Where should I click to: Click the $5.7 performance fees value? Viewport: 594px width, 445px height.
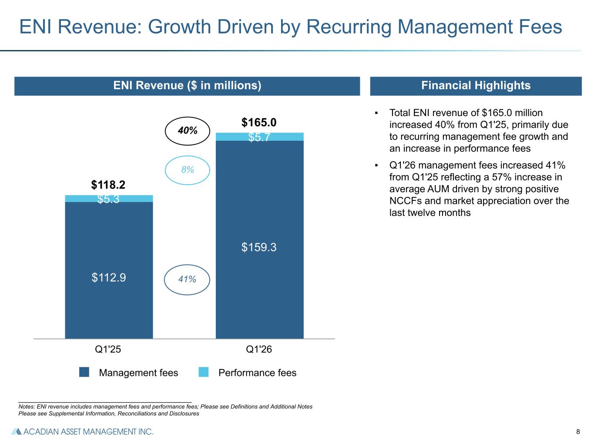pyautogui.click(x=259, y=137)
